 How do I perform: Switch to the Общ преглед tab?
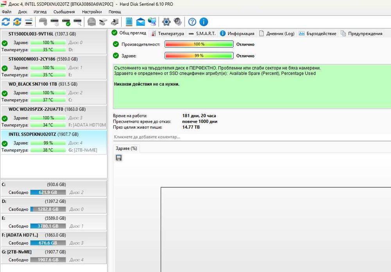pyautogui.click(x=129, y=33)
